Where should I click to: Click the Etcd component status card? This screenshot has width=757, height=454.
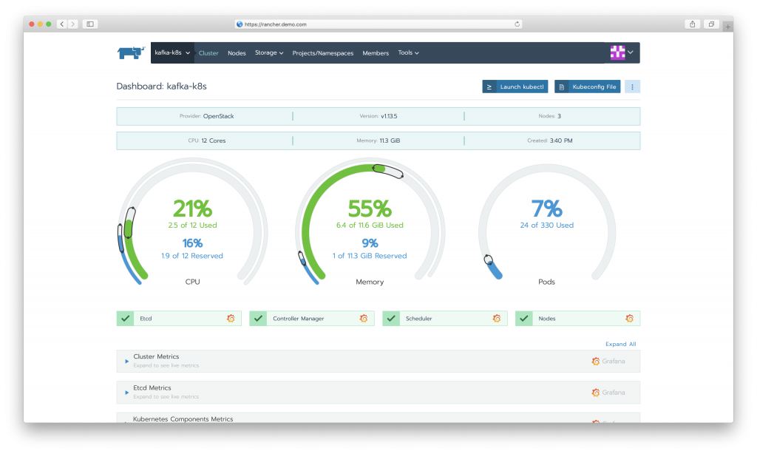pyautogui.click(x=179, y=318)
